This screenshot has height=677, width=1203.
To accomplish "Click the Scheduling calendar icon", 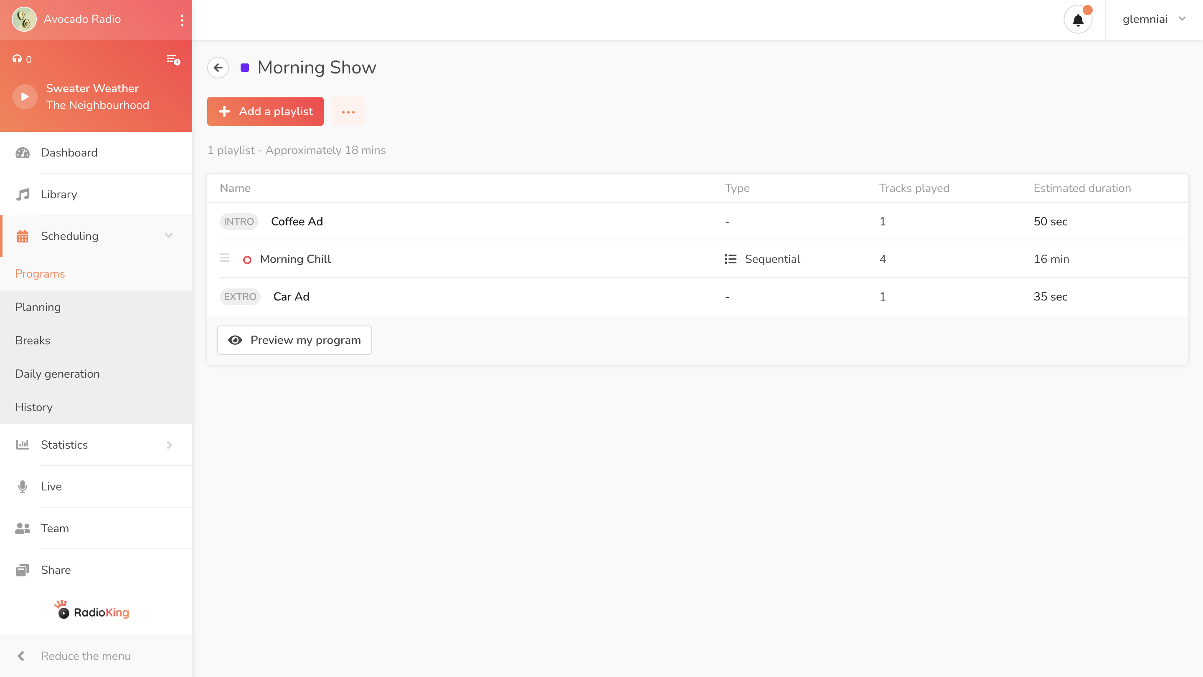I will click(23, 236).
